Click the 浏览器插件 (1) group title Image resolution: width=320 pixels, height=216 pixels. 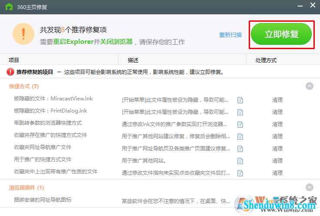(x=27, y=188)
